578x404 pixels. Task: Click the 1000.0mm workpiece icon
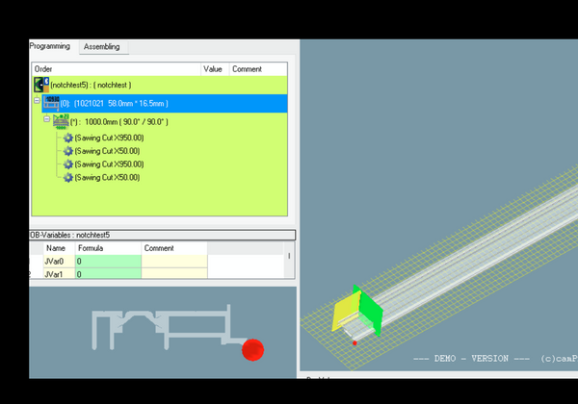coord(61,121)
